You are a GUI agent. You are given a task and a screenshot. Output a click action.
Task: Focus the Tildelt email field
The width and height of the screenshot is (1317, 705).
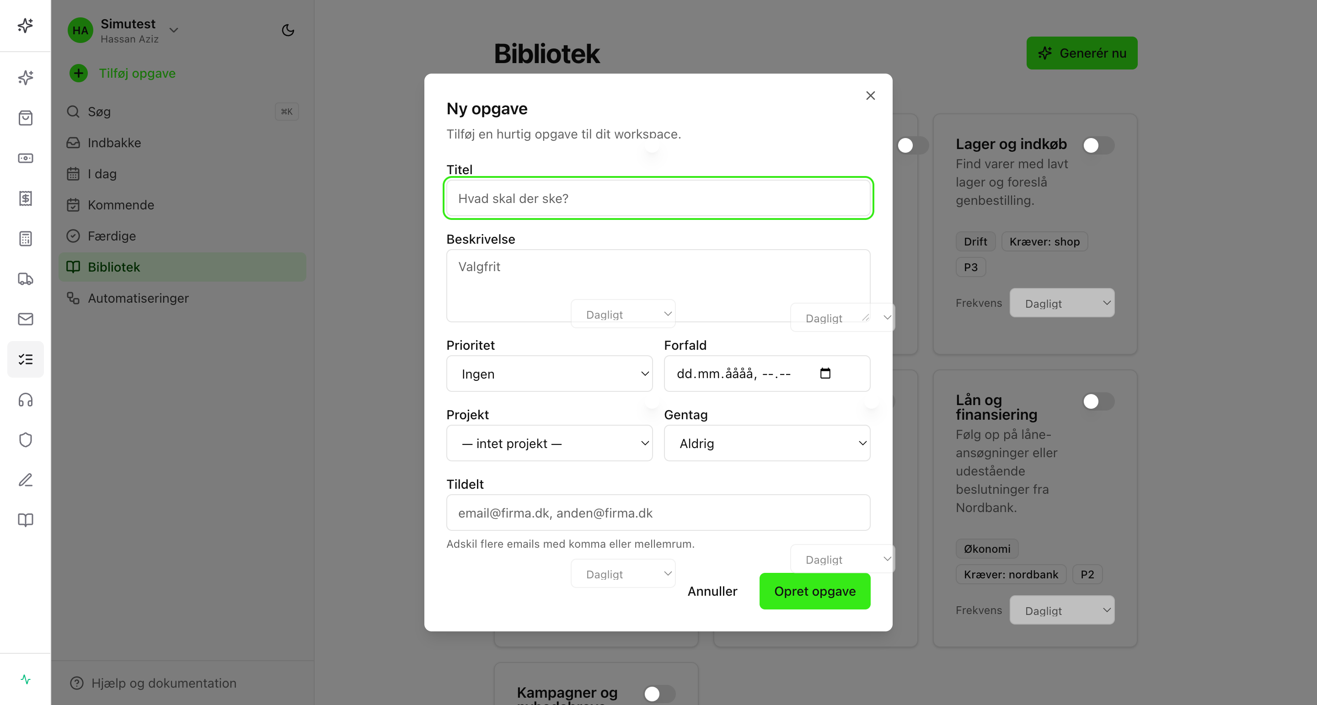click(x=658, y=513)
